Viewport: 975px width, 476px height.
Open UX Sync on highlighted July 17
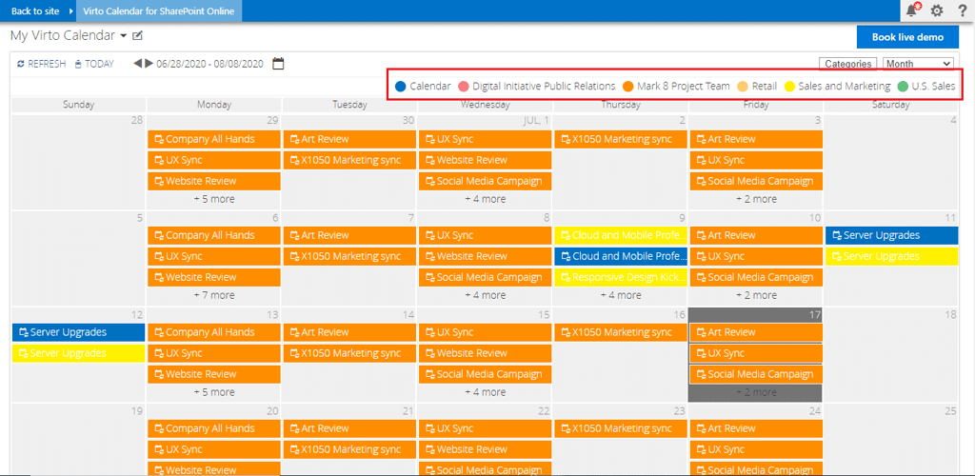click(x=756, y=353)
